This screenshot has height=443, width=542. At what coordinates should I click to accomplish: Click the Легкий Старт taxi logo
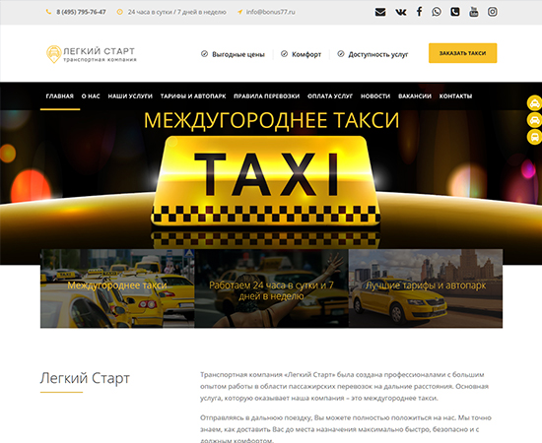[x=92, y=54]
